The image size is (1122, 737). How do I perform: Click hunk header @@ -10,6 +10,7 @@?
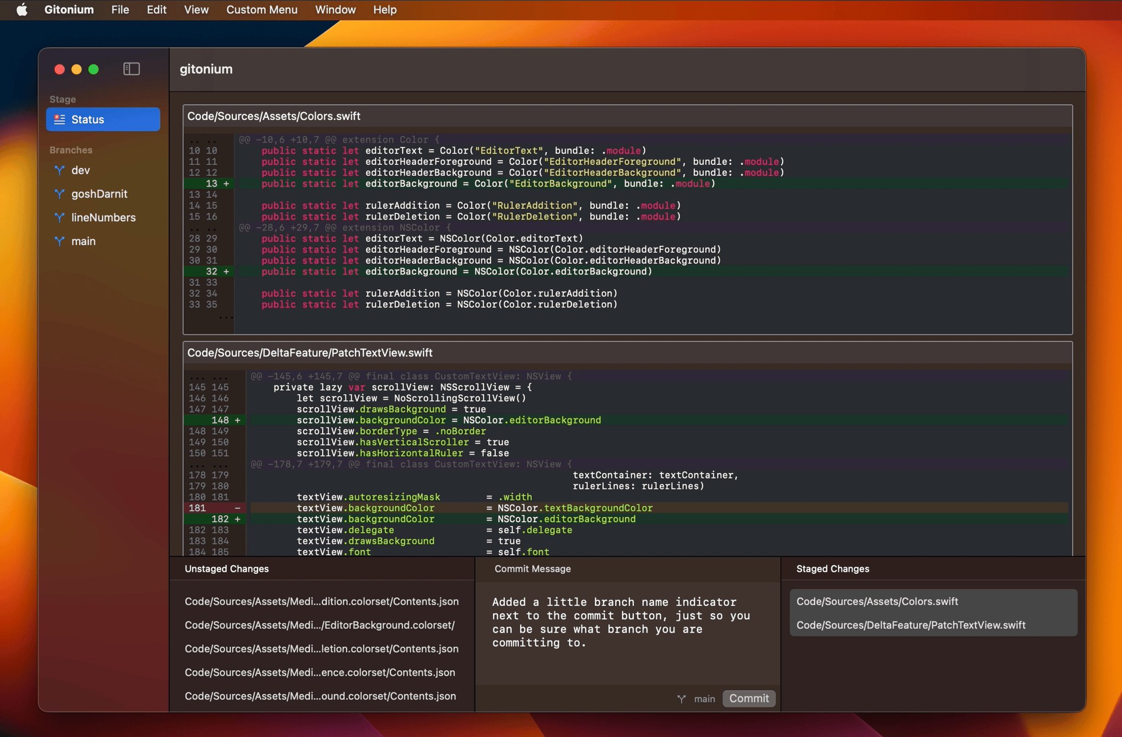(340, 140)
